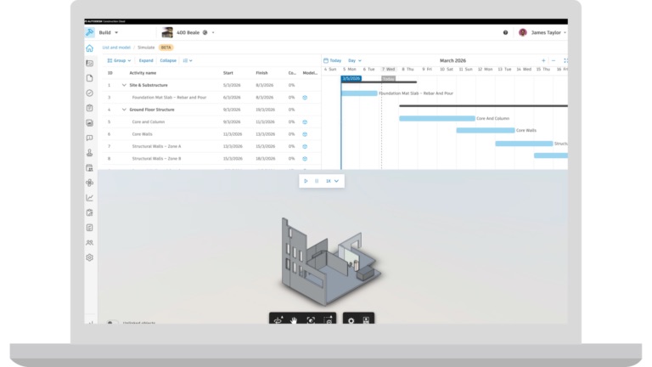Open viewer settings gear in bottom toolbar
Screen dimensions: 652x367
[x=351, y=320]
